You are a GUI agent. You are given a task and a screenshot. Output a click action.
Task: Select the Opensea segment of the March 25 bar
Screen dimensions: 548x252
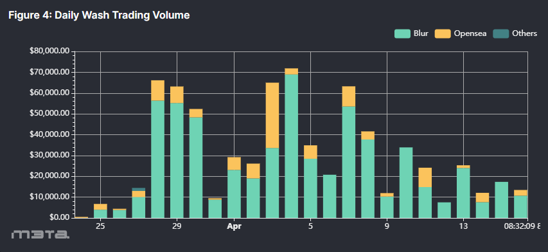(100, 207)
